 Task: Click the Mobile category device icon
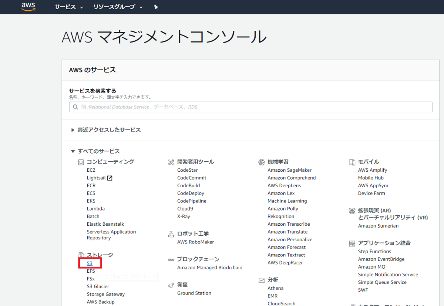point(352,162)
